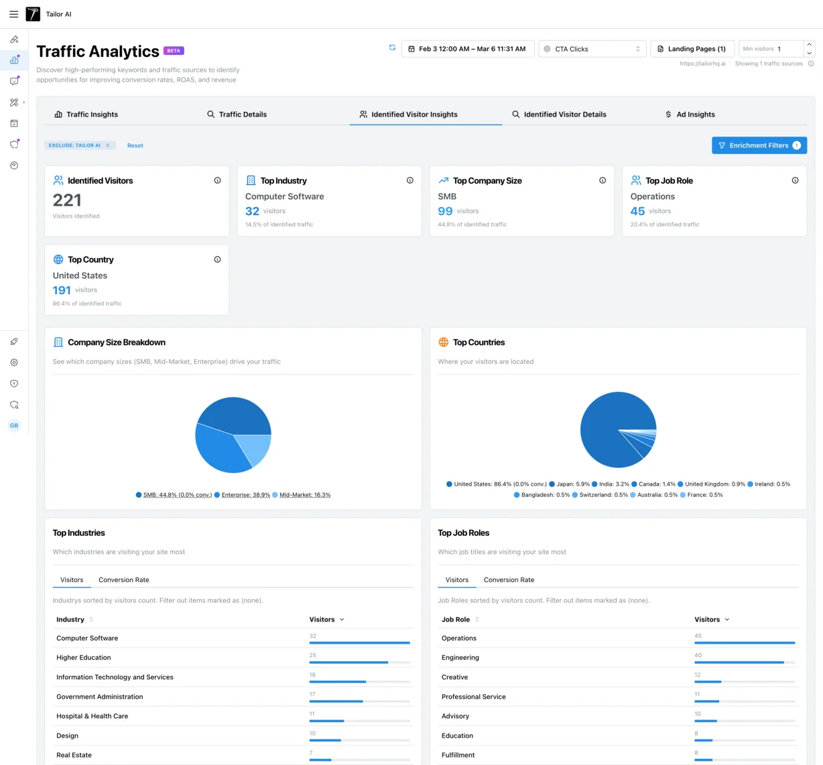Increase Min visitors using the stepper arrow
823x765 pixels.
click(x=809, y=45)
